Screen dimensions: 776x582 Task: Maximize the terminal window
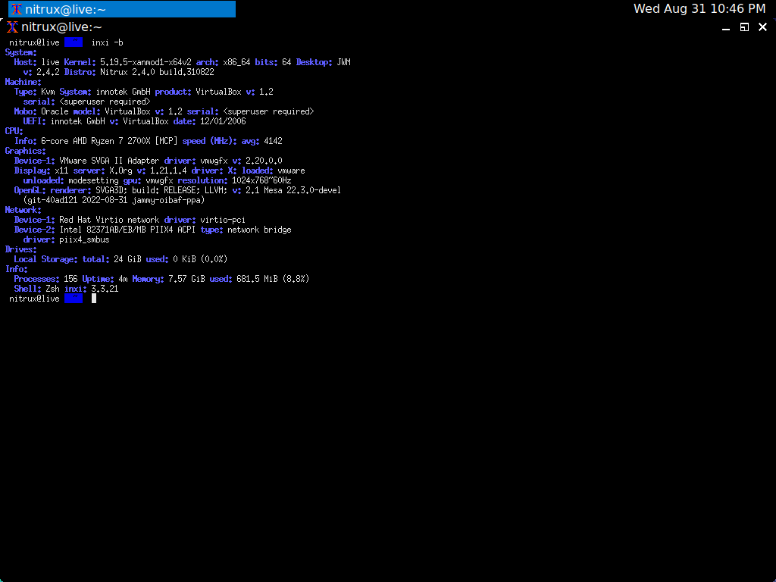[744, 27]
